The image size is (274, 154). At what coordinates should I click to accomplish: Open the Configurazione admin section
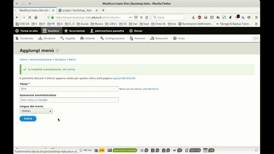click(x=112, y=38)
